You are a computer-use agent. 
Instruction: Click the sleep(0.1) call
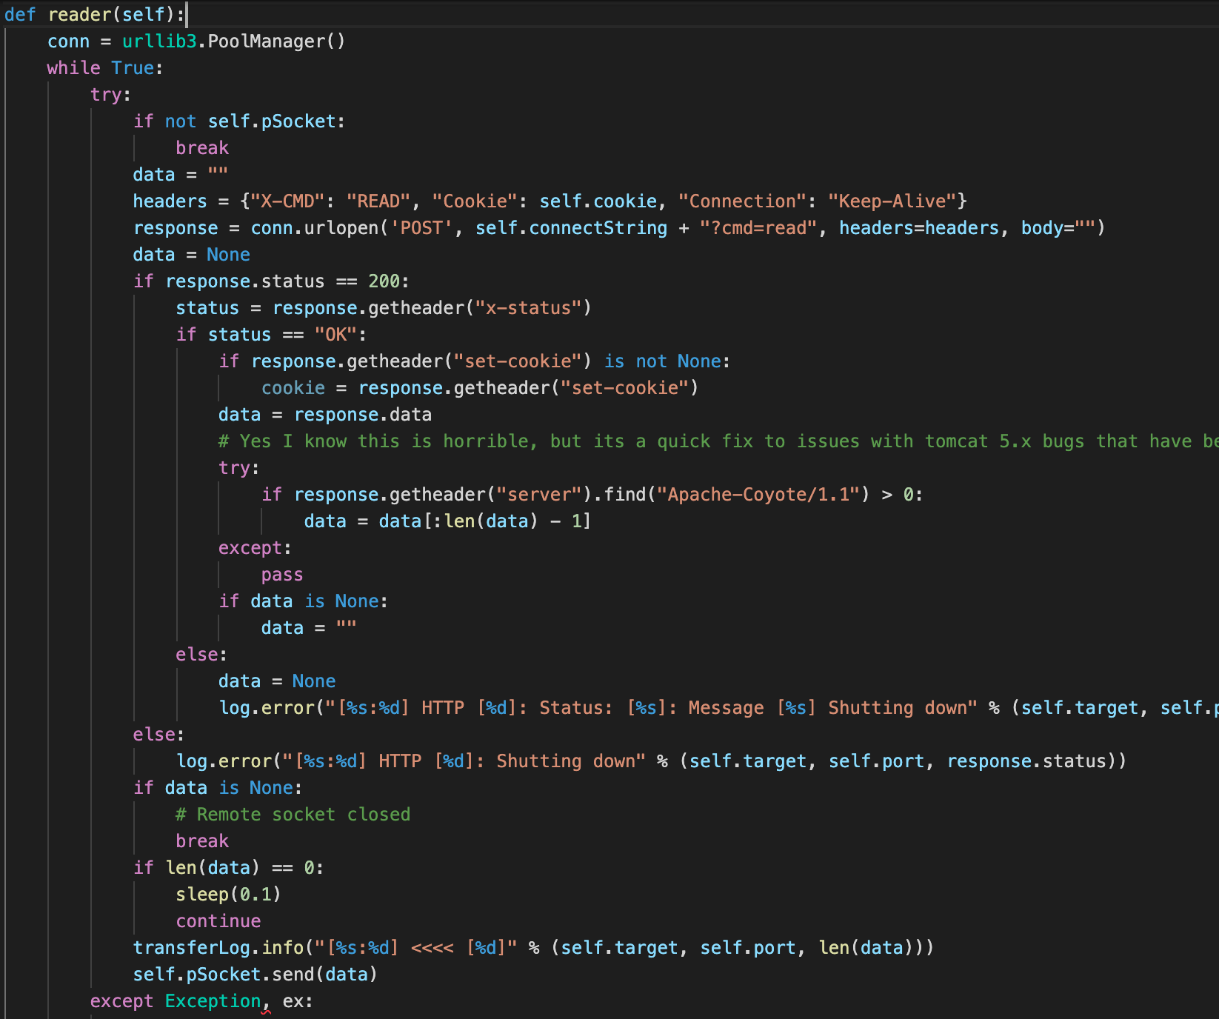[x=228, y=895]
